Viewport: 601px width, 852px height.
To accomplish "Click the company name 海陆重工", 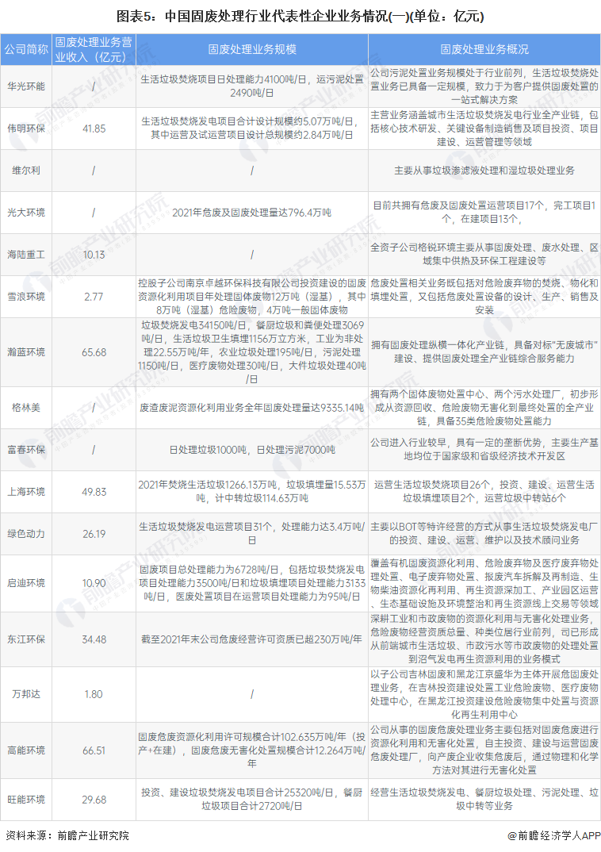I will (x=26, y=255).
